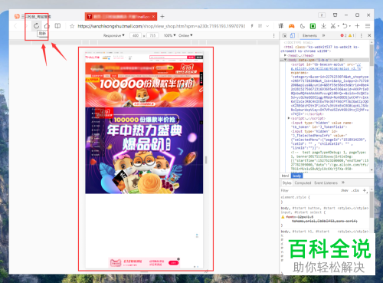Image resolution: width=383 pixels, height=283 pixels.
Task: Click the undo closed-tab arrow icon
Action: point(345,26)
